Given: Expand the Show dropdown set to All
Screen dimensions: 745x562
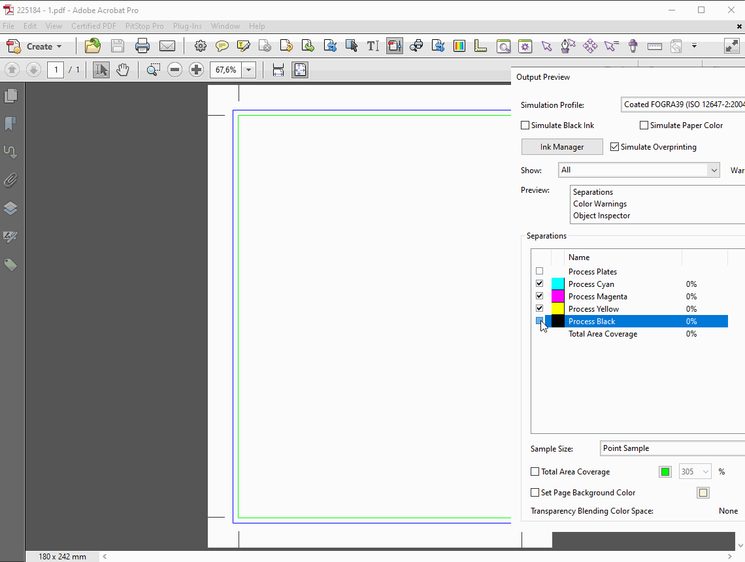Looking at the screenshot, I should [x=713, y=170].
